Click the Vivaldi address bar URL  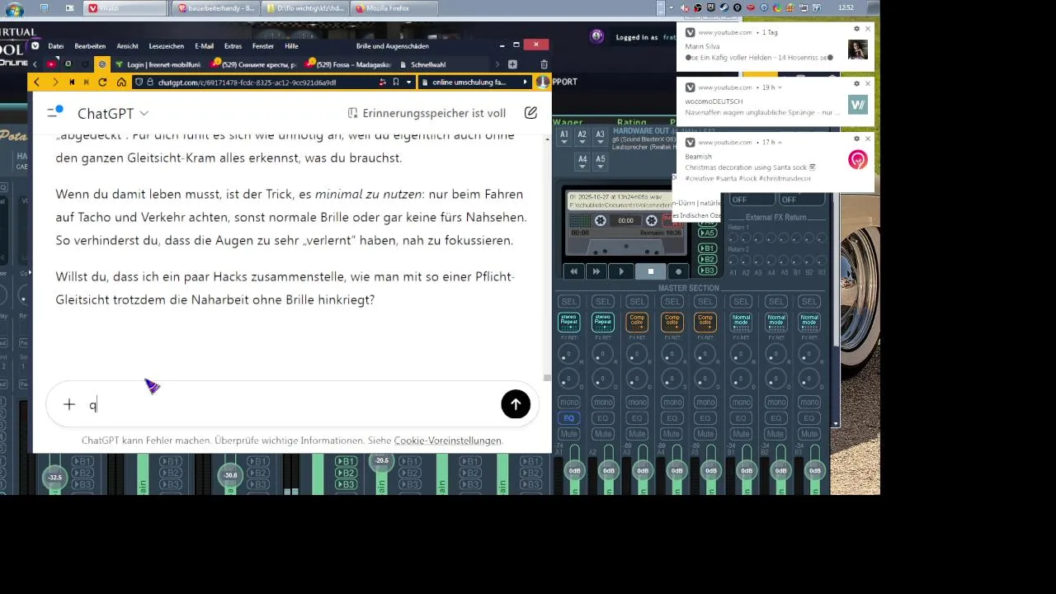coord(247,82)
